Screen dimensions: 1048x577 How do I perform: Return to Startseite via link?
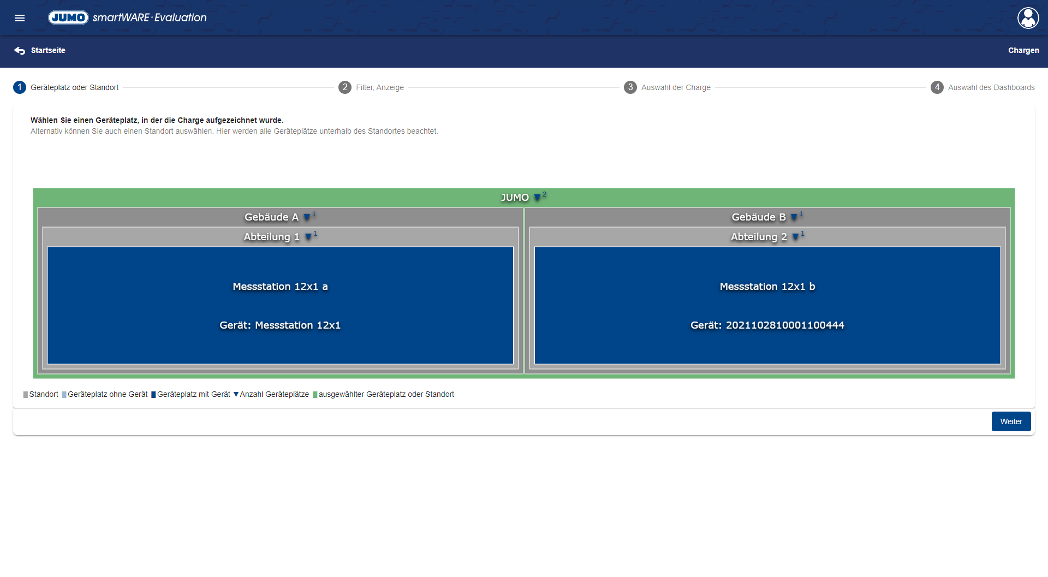click(48, 50)
